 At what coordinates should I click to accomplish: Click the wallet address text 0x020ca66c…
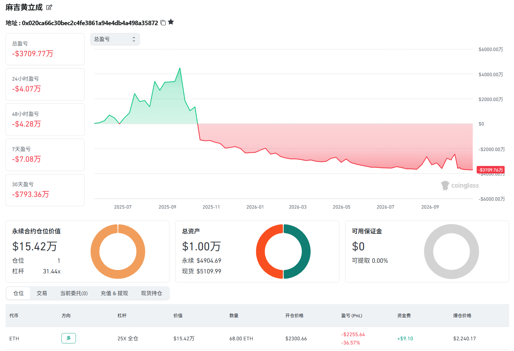(x=90, y=23)
